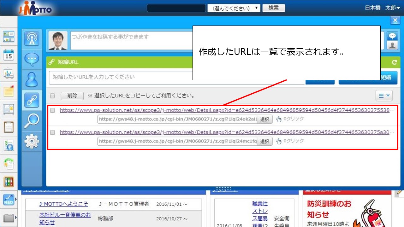Open the calendar icon showing 15
This screenshot has height=227, width=404.
pos(9,55)
